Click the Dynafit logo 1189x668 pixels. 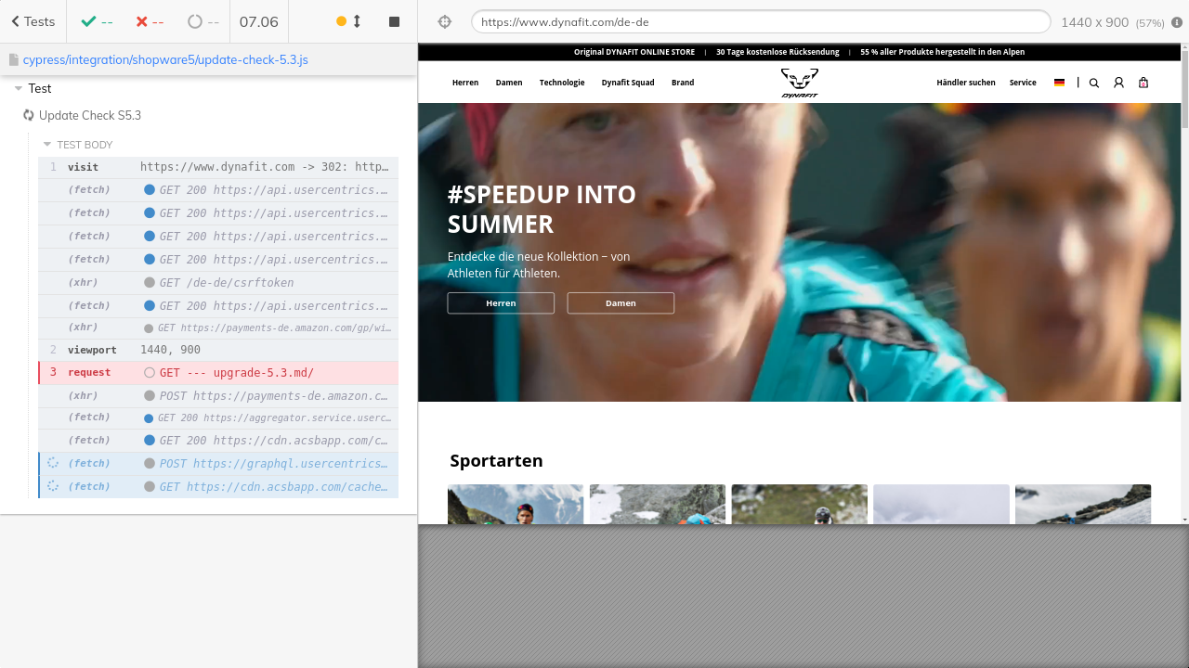[x=799, y=83]
